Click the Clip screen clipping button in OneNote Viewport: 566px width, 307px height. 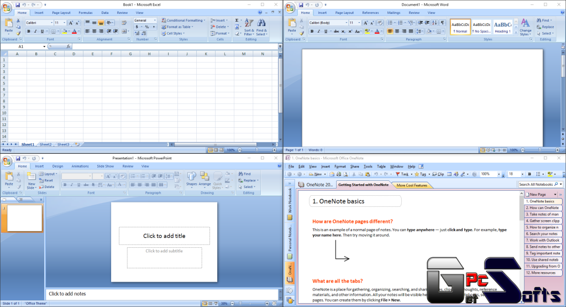(438, 174)
